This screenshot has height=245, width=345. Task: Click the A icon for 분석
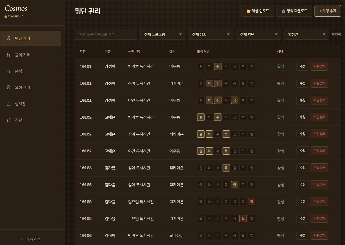click(x=8, y=71)
